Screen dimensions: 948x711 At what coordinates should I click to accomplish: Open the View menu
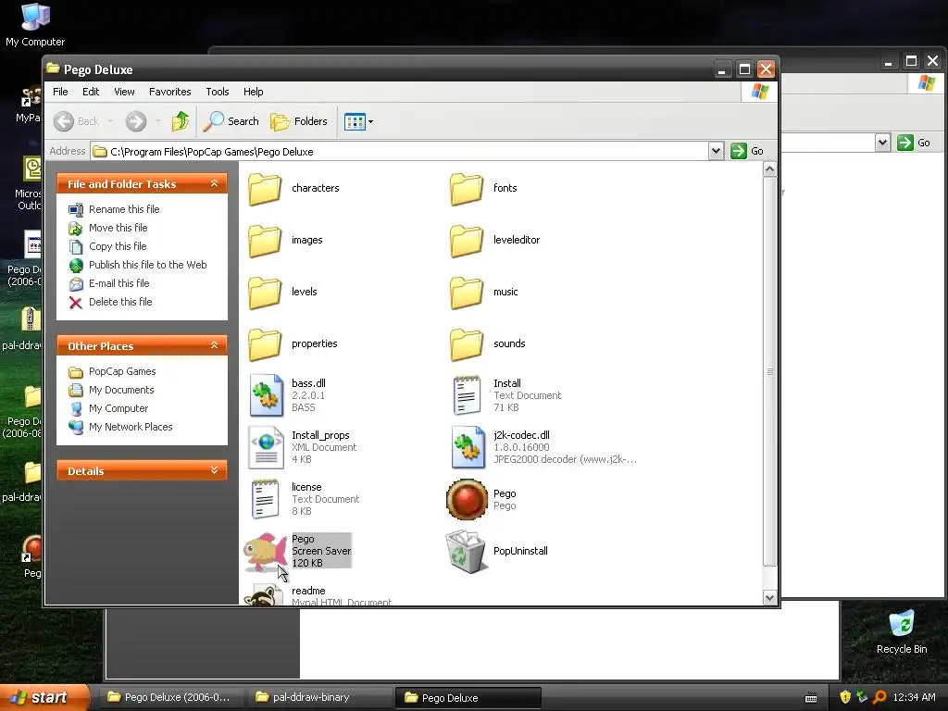coord(124,92)
